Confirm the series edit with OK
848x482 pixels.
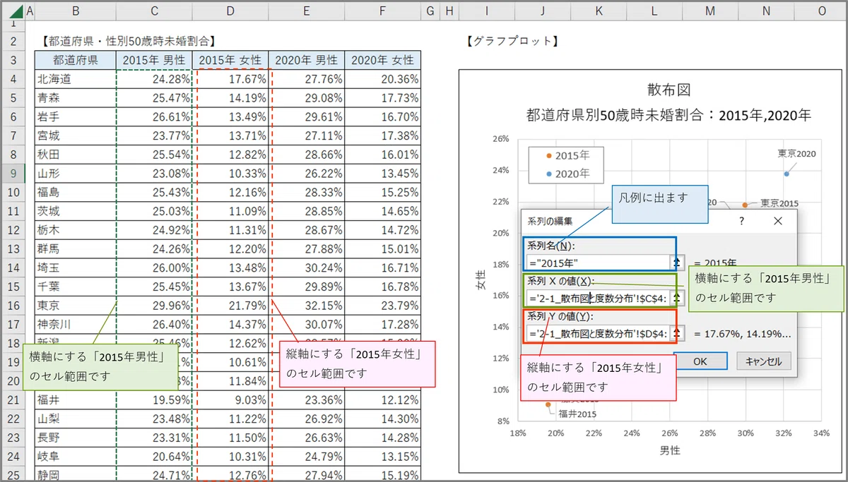click(700, 361)
